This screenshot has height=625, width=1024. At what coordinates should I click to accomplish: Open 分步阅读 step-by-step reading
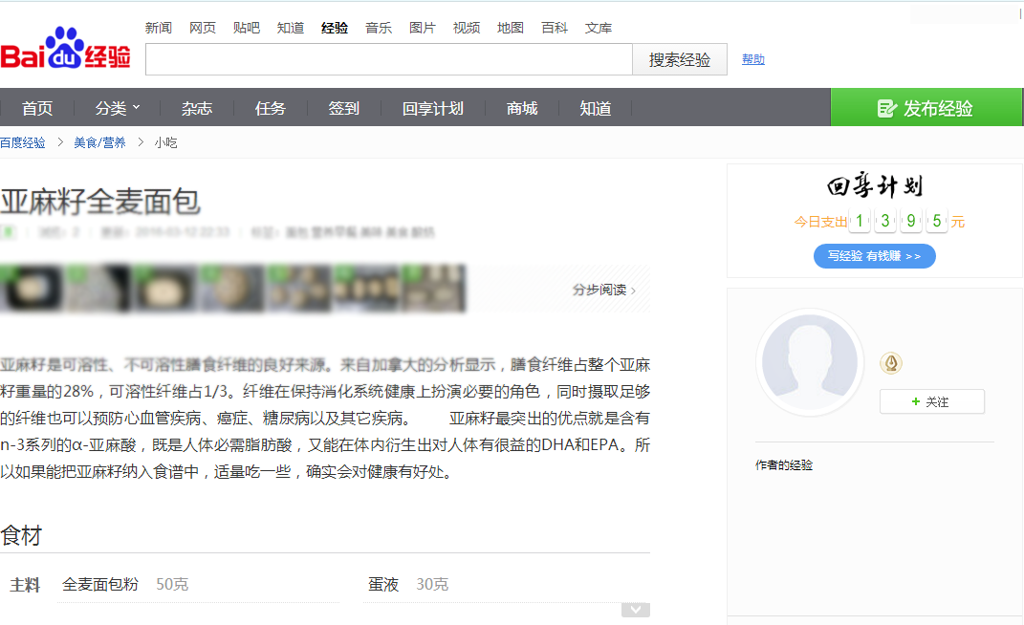(603, 290)
